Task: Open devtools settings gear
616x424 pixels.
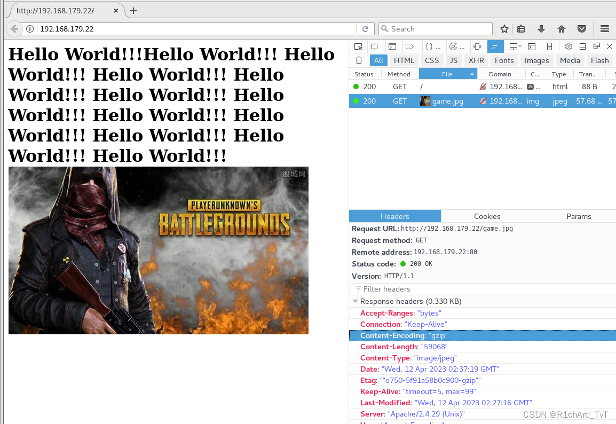Action: 568,47
